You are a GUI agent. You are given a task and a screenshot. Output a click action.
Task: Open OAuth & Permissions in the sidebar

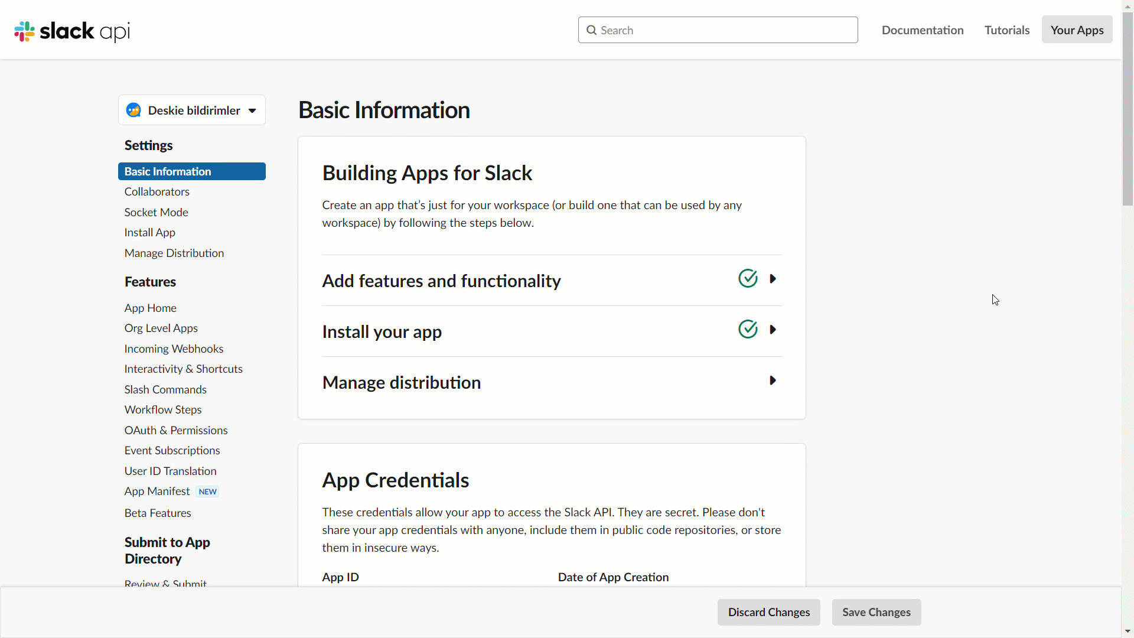[176, 430]
